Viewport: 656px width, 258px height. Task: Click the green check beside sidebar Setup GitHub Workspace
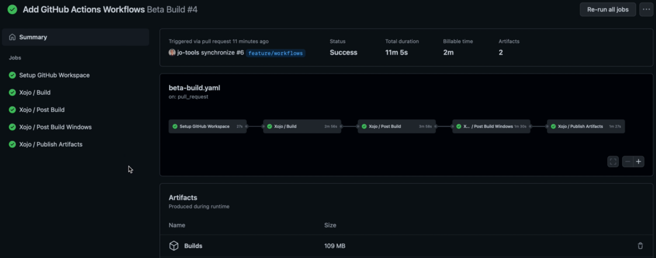click(x=13, y=76)
